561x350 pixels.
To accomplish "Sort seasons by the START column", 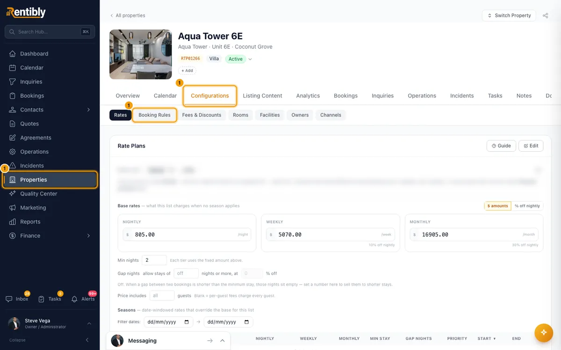I will pos(487,338).
